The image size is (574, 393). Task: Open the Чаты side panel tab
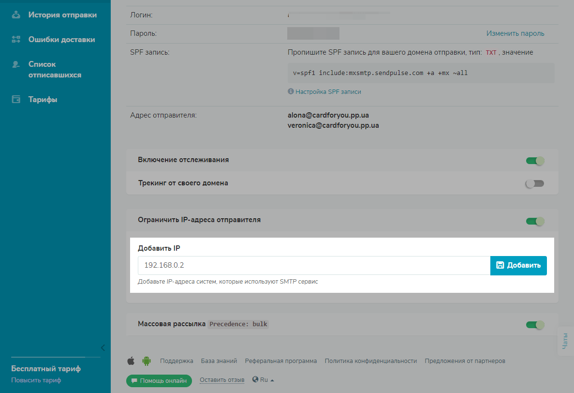tap(565, 341)
